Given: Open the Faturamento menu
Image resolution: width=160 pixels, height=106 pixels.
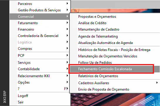Looking at the screenshot, I should tap(39, 23).
